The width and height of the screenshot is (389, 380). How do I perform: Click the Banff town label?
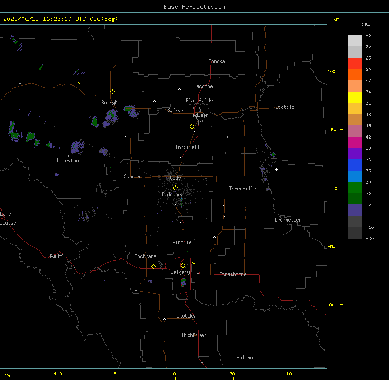tap(56, 256)
